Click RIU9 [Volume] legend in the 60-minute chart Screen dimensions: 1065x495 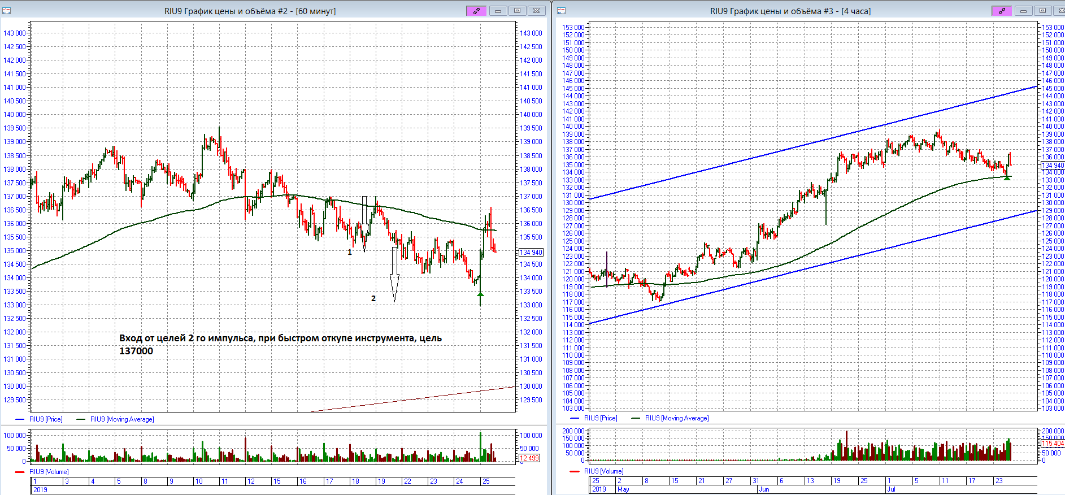click(x=49, y=472)
